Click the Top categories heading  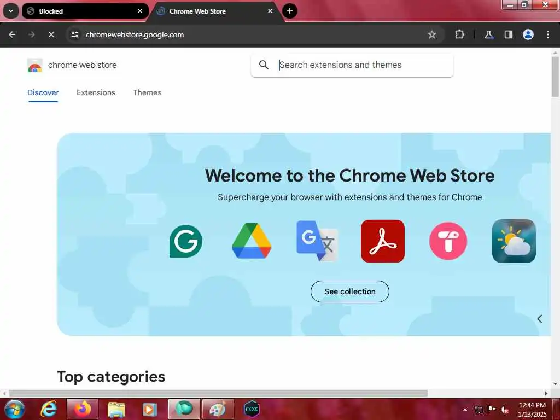(x=111, y=376)
